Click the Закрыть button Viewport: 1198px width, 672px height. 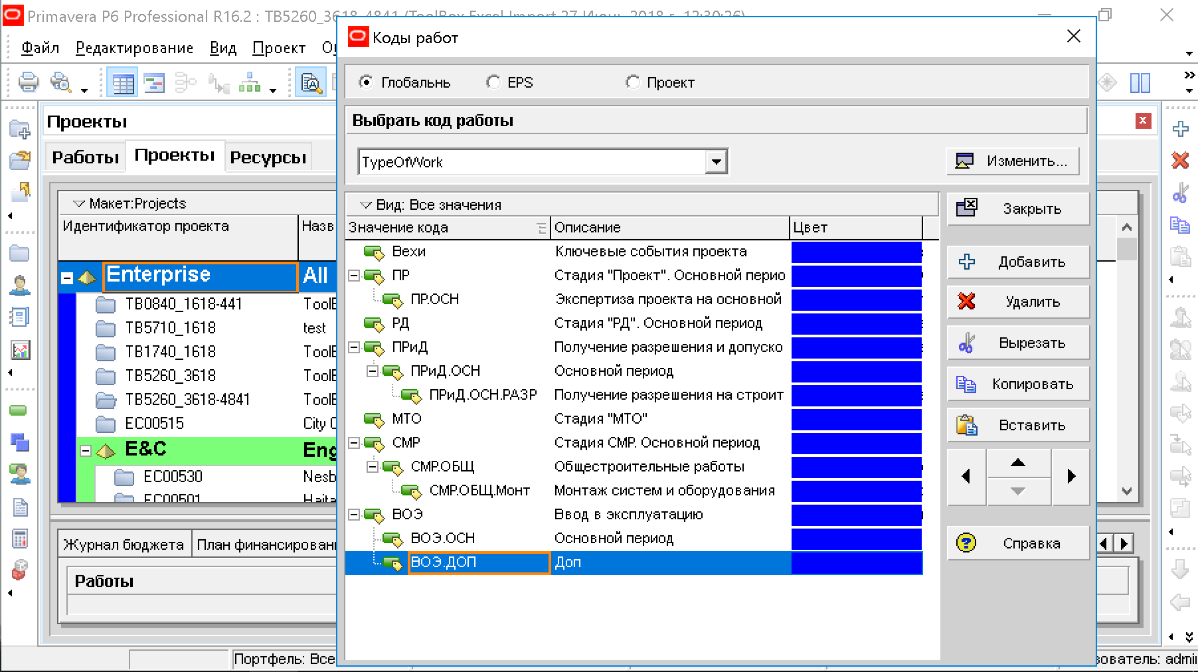coord(1018,209)
